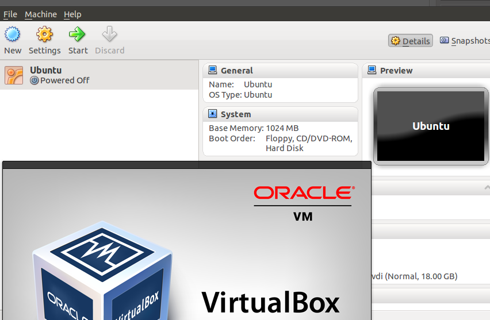Click the Snapshots camera icon
This screenshot has height=320, width=490.
[x=444, y=40]
